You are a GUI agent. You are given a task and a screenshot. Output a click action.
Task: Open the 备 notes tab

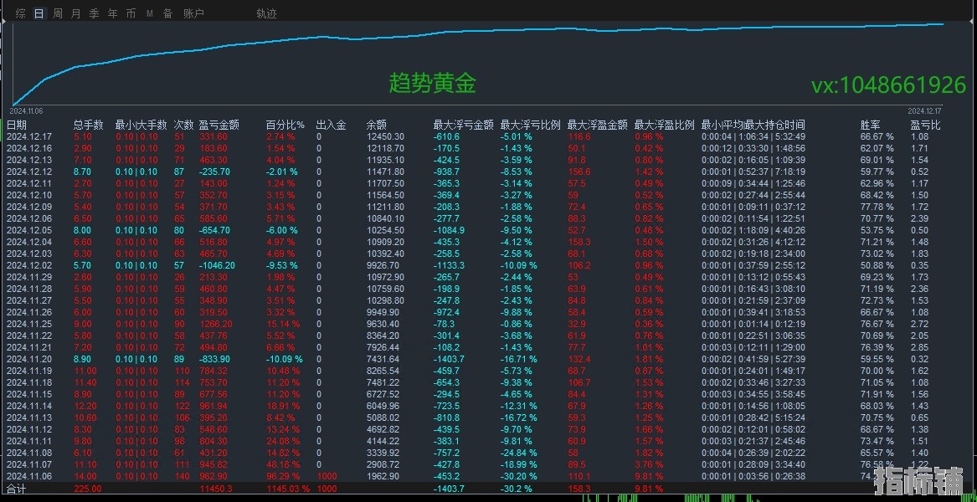[x=167, y=13]
